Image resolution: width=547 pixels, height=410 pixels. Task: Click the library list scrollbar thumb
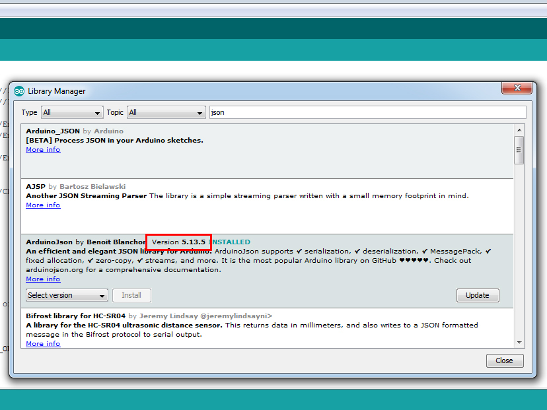pyautogui.click(x=519, y=150)
